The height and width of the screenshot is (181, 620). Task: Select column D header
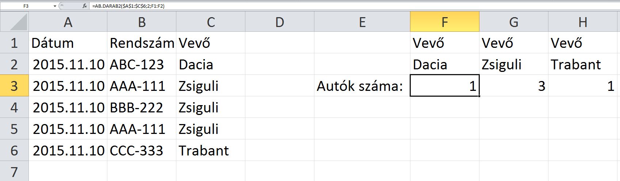click(279, 22)
